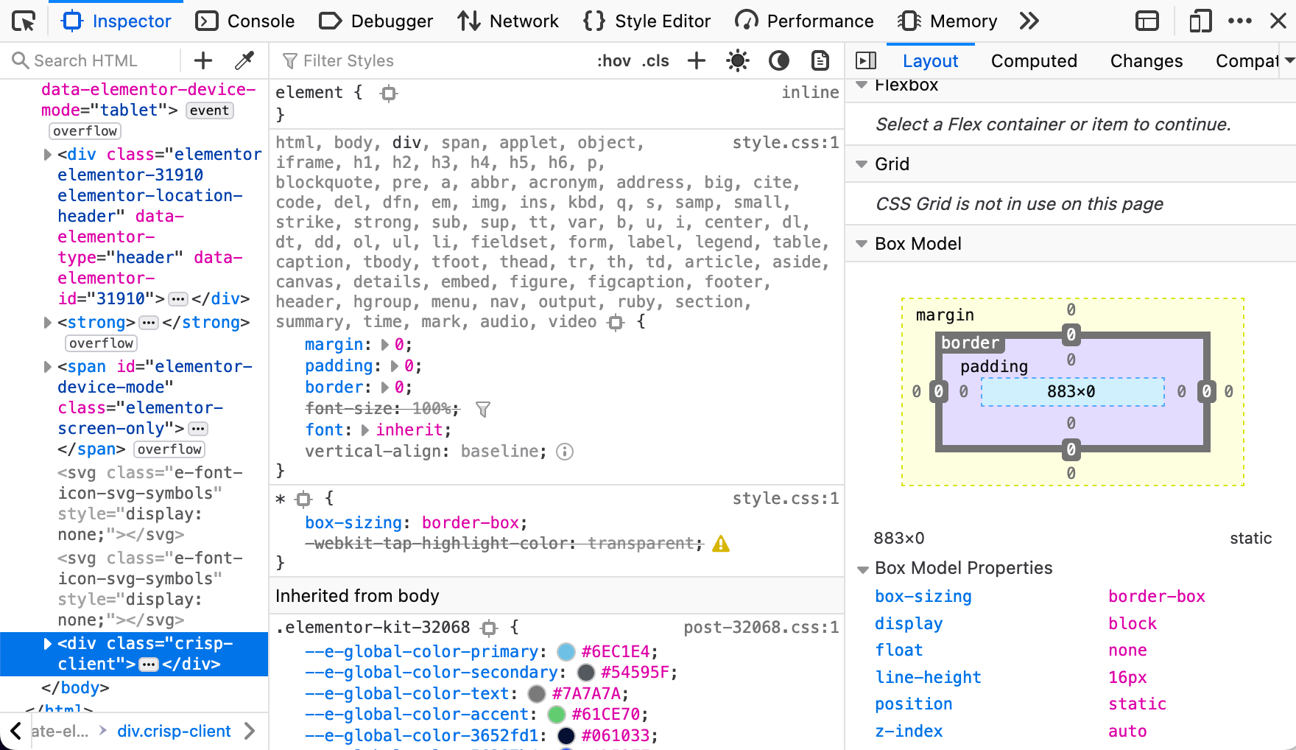This screenshot has width=1296, height=750.
Task: Click the primary global color swatch
Action: 566,652
